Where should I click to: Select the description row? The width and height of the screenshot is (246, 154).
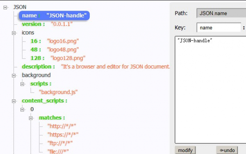(x=96, y=67)
